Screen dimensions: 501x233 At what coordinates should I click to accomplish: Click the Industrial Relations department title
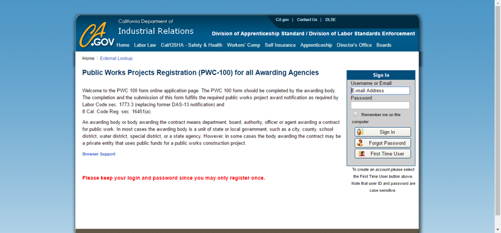pyautogui.click(x=156, y=31)
